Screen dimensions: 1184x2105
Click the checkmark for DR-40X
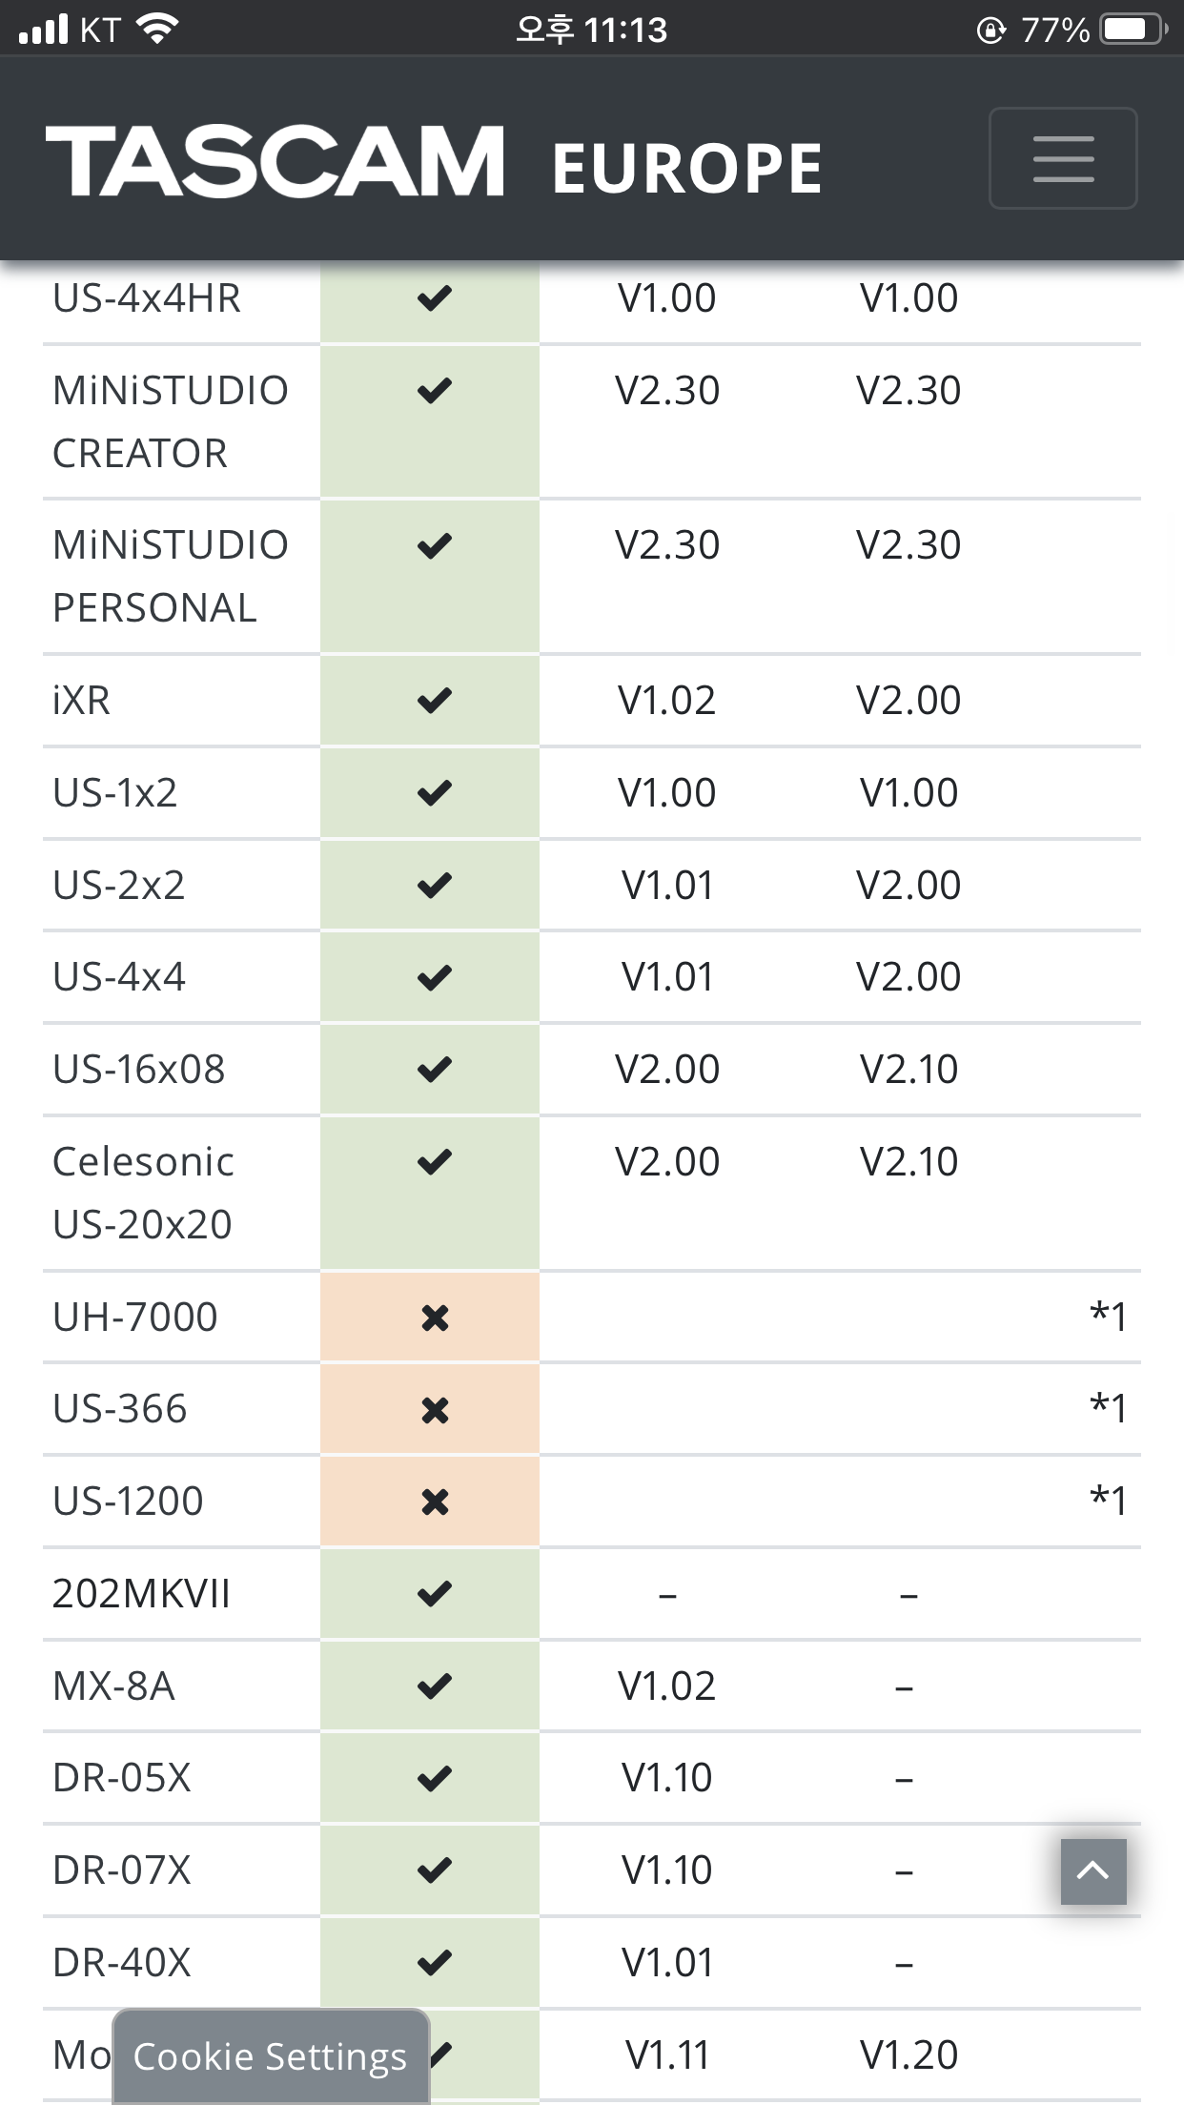click(x=434, y=1962)
